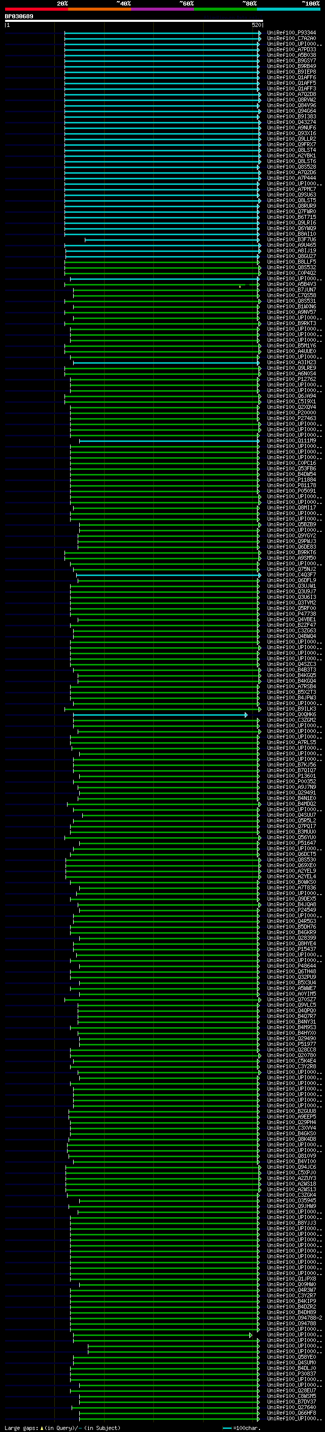The height and width of the screenshot is (1432, 325).
Task: Select the UniRef100_B9RKT3 hit
Action: 291,324
